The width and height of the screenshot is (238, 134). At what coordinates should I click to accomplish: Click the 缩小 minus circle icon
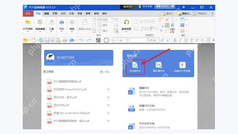point(100,31)
